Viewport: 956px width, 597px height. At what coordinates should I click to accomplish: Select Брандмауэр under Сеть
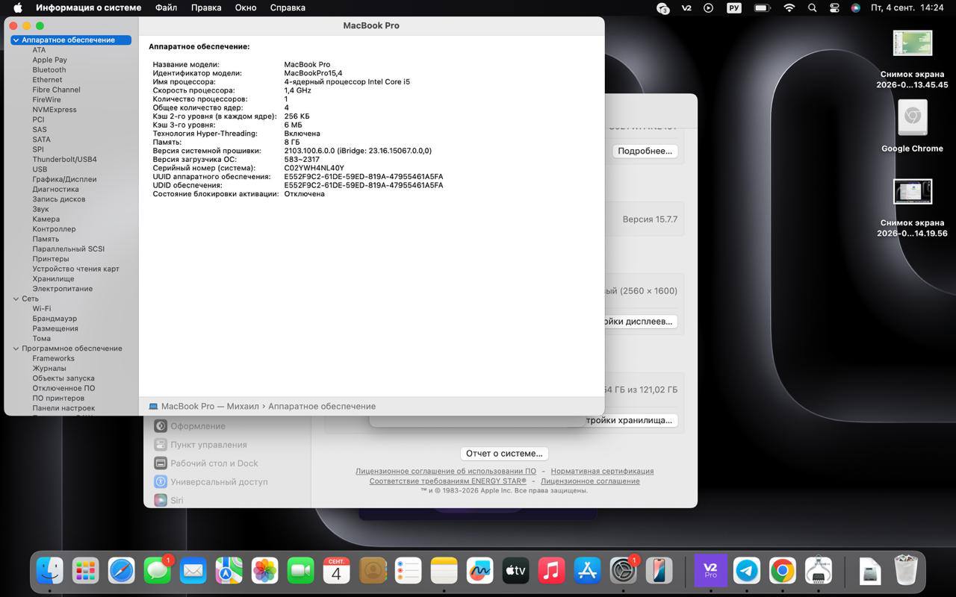(55, 319)
